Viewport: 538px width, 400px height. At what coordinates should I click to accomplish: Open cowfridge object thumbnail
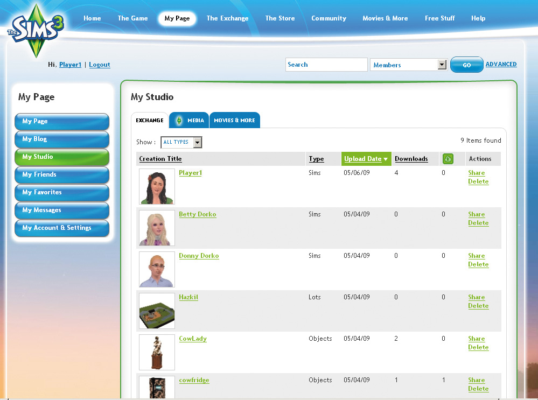[157, 388]
